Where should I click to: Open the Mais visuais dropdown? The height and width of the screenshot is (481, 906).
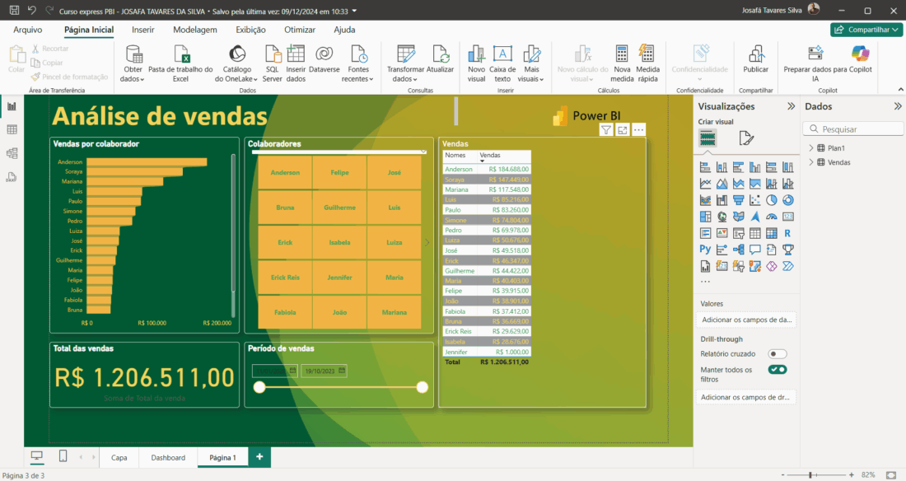coord(531,74)
